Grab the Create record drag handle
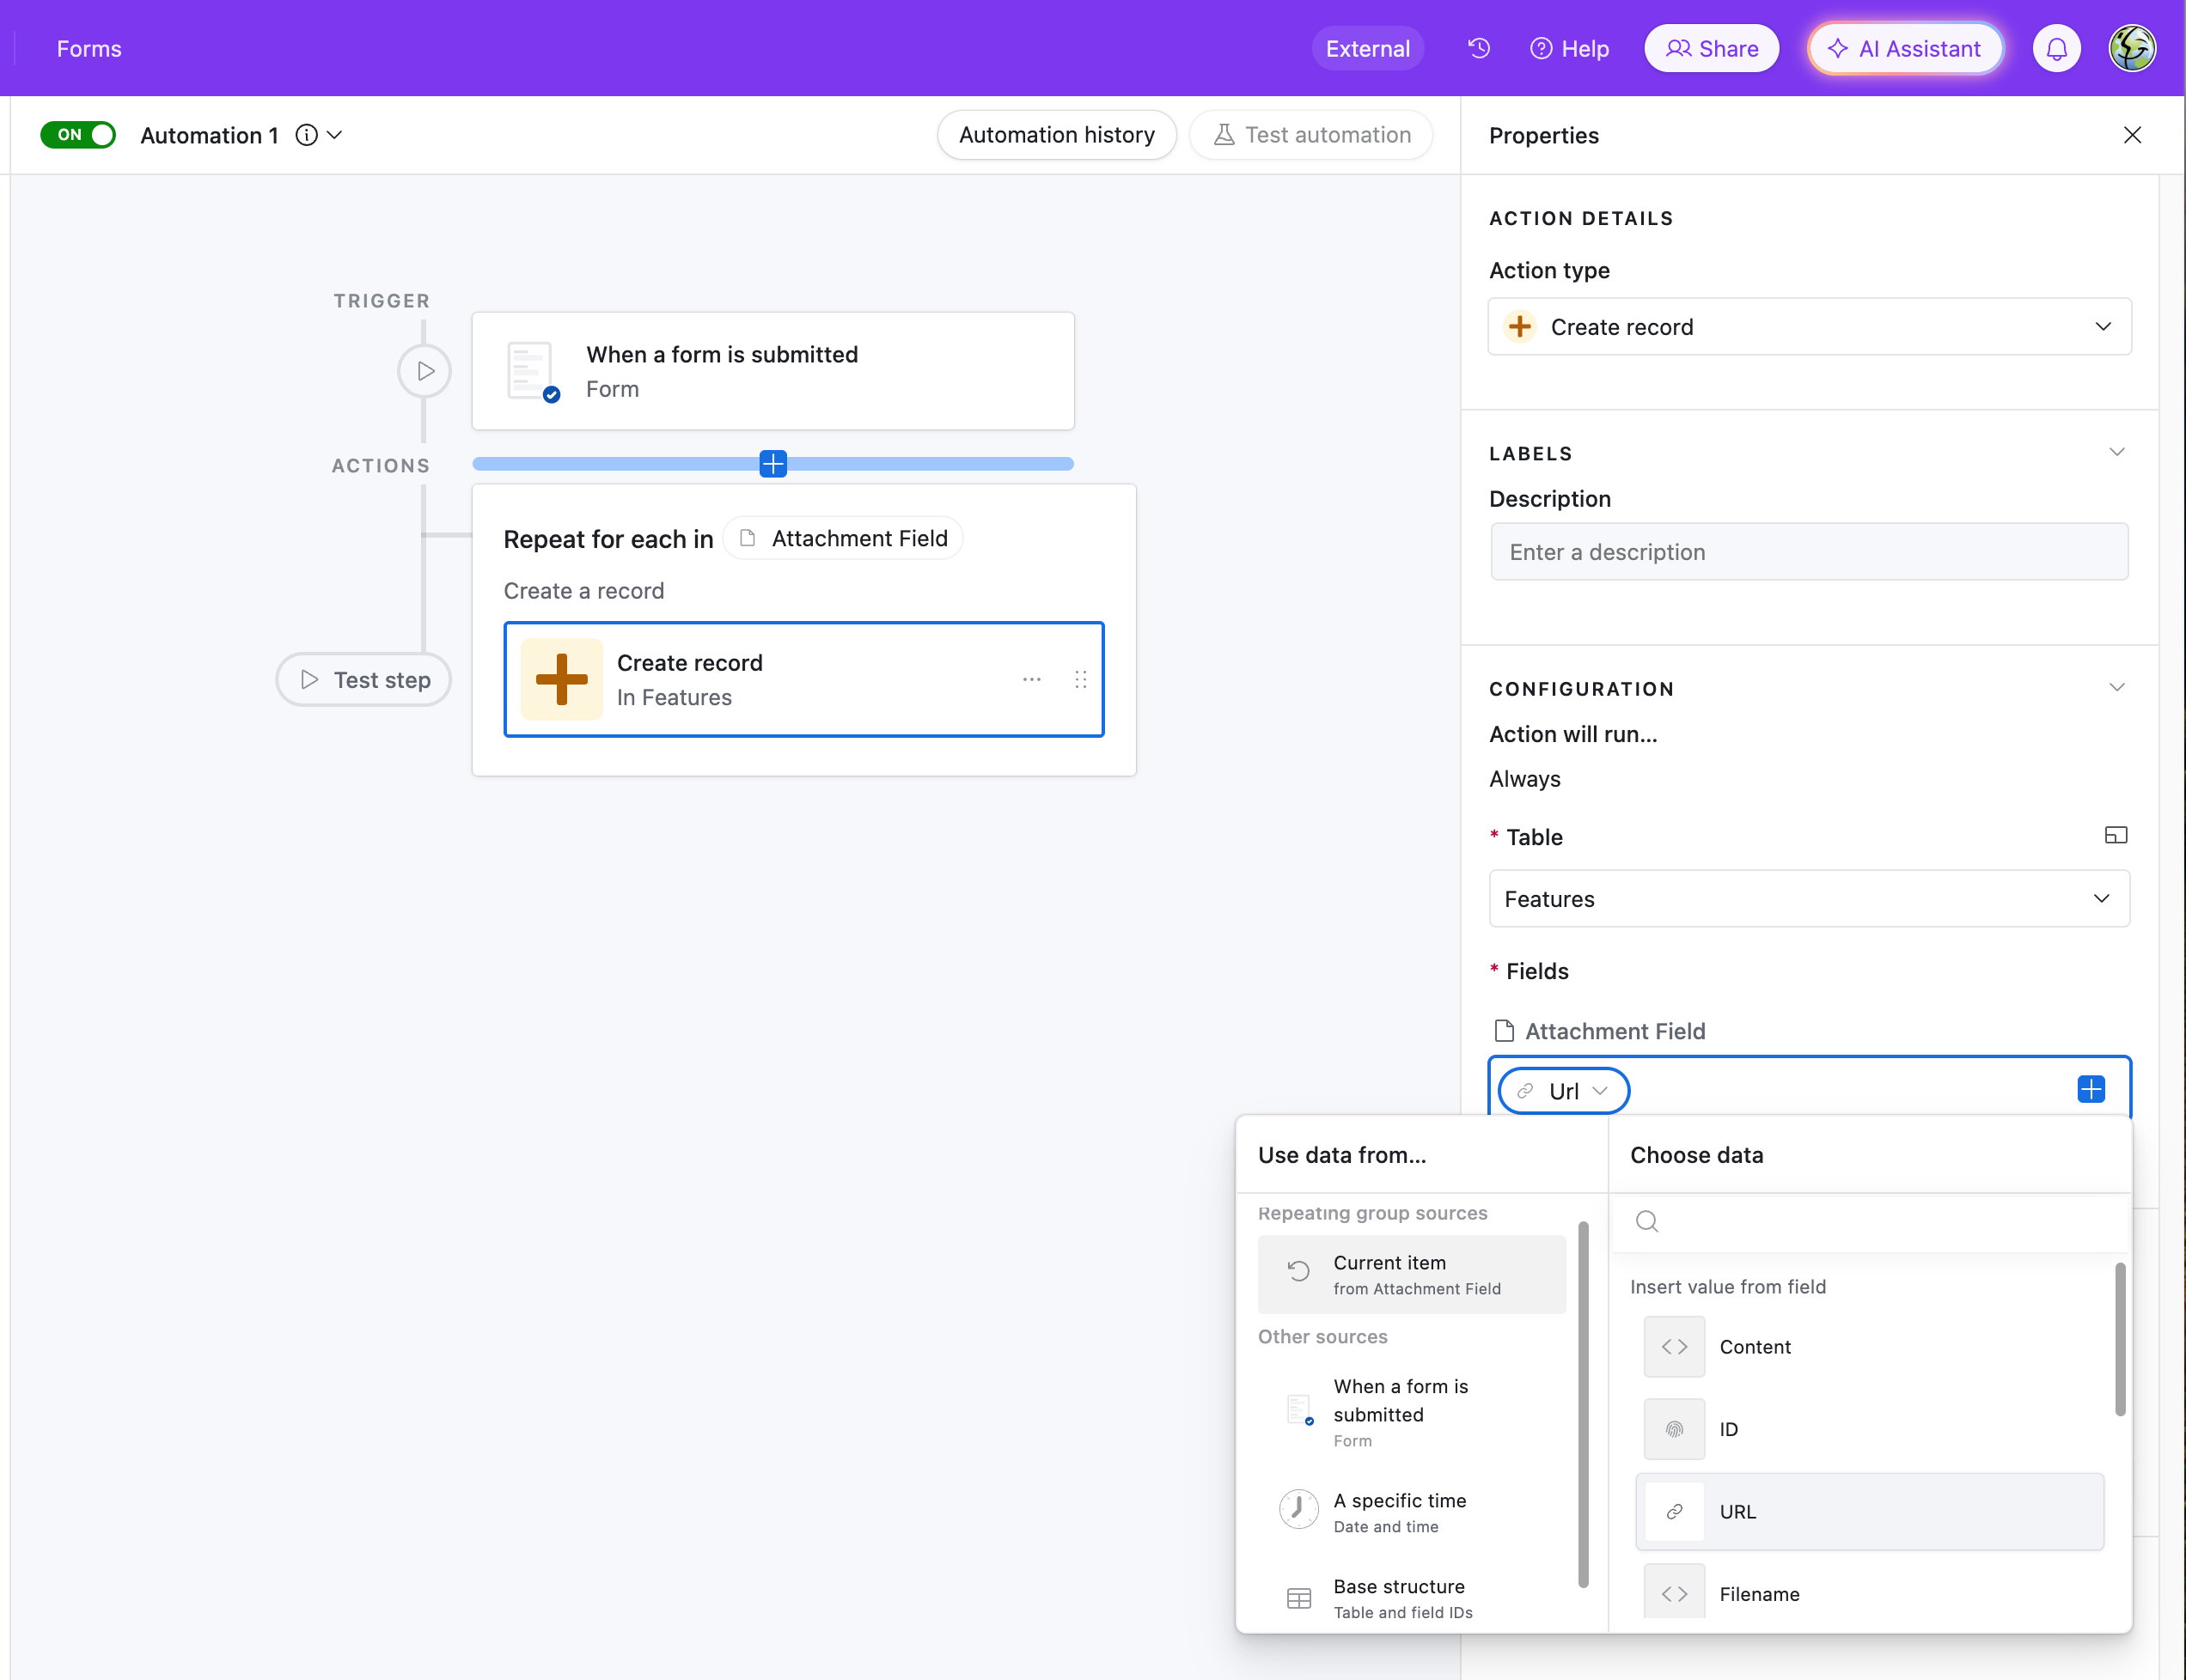2186x1680 pixels. click(1080, 680)
